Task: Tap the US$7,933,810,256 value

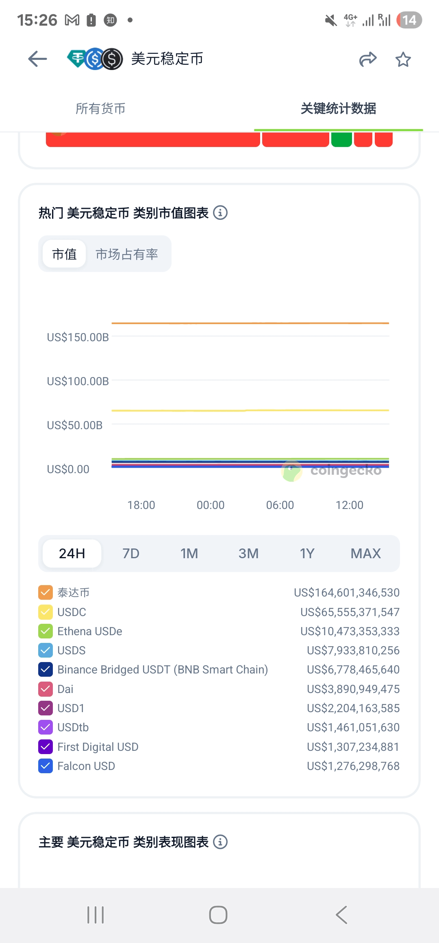Action: pyautogui.click(x=353, y=650)
